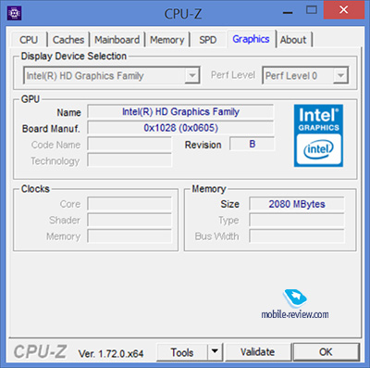Switch to the About tab

click(x=293, y=40)
